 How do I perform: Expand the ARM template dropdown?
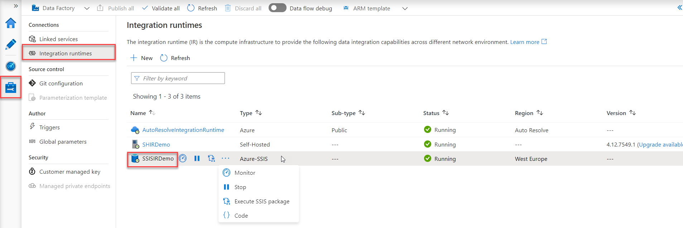point(405,8)
